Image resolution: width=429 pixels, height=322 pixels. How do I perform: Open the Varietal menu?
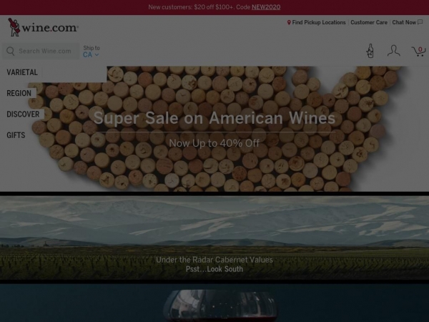[x=22, y=72]
